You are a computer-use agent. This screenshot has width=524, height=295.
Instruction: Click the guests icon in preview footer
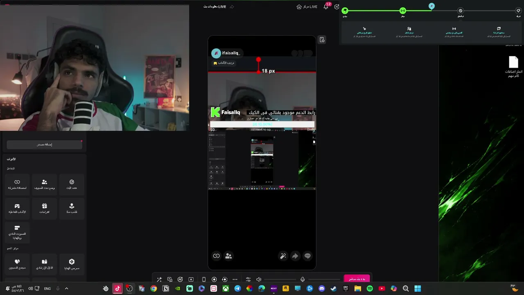228,256
